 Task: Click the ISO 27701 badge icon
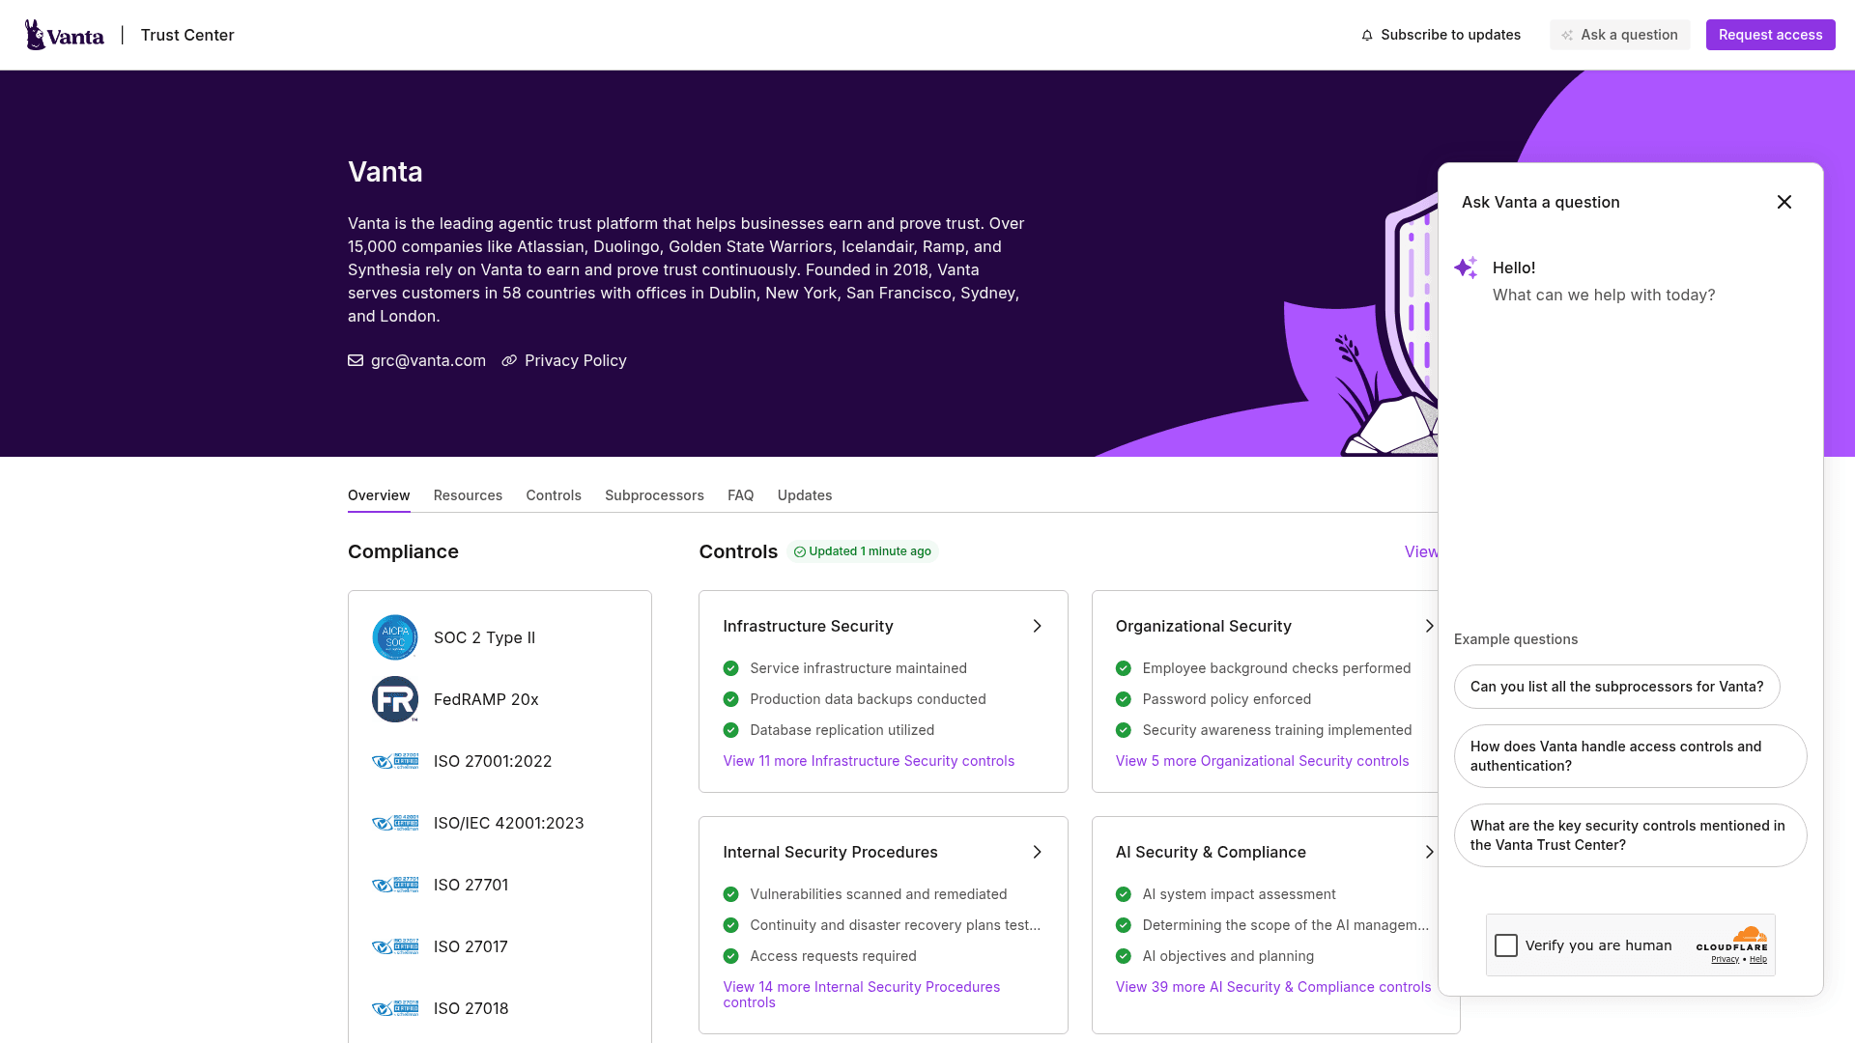pyautogui.click(x=395, y=885)
